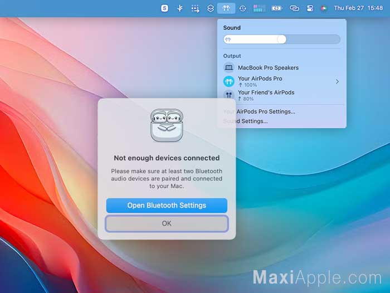Open Control Center from the menu bar
390x293 pixels.
pos(310,8)
